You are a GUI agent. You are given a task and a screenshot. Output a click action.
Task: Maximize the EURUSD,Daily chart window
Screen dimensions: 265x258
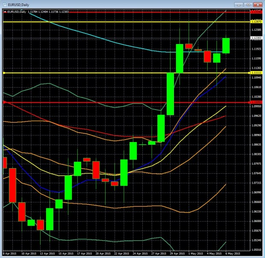coord(247,4)
